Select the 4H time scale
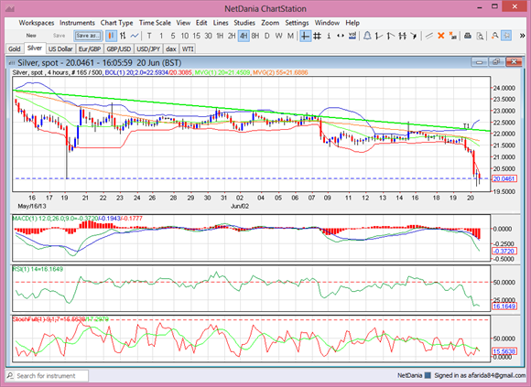 click(244, 36)
